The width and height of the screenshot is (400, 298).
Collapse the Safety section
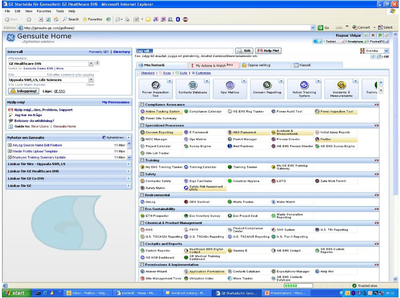tap(142, 174)
